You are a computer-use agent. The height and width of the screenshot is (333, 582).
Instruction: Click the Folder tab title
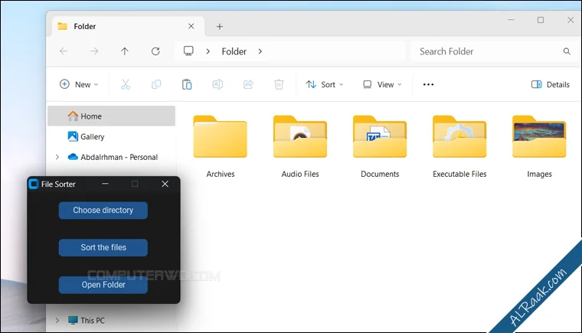coord(85,26)
